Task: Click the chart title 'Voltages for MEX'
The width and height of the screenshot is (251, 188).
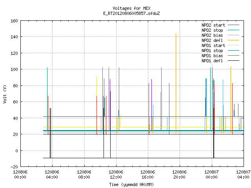Action: [x=131, y=8]
